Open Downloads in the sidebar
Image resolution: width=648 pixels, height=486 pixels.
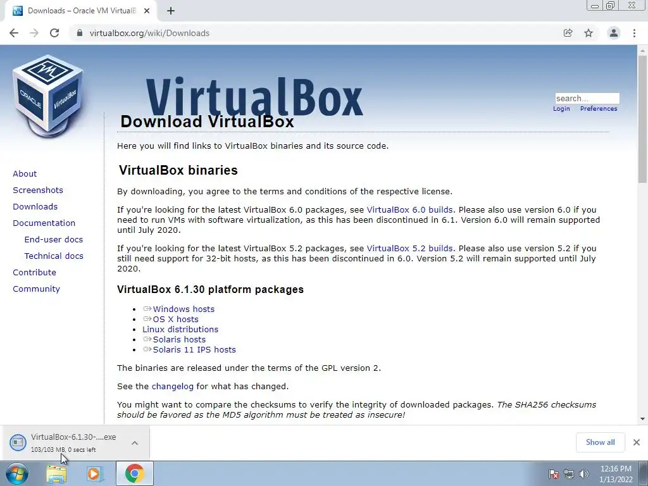(35, 207)
